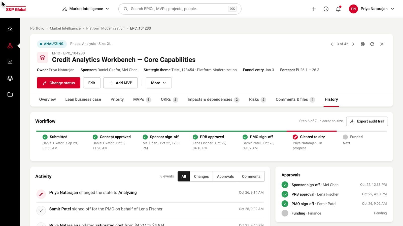This screenshot has width=403, height=226.
Task: Go to next EPIC with right chevron
Action: click(x=353, y=44)
